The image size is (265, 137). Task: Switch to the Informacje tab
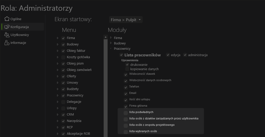23,43
